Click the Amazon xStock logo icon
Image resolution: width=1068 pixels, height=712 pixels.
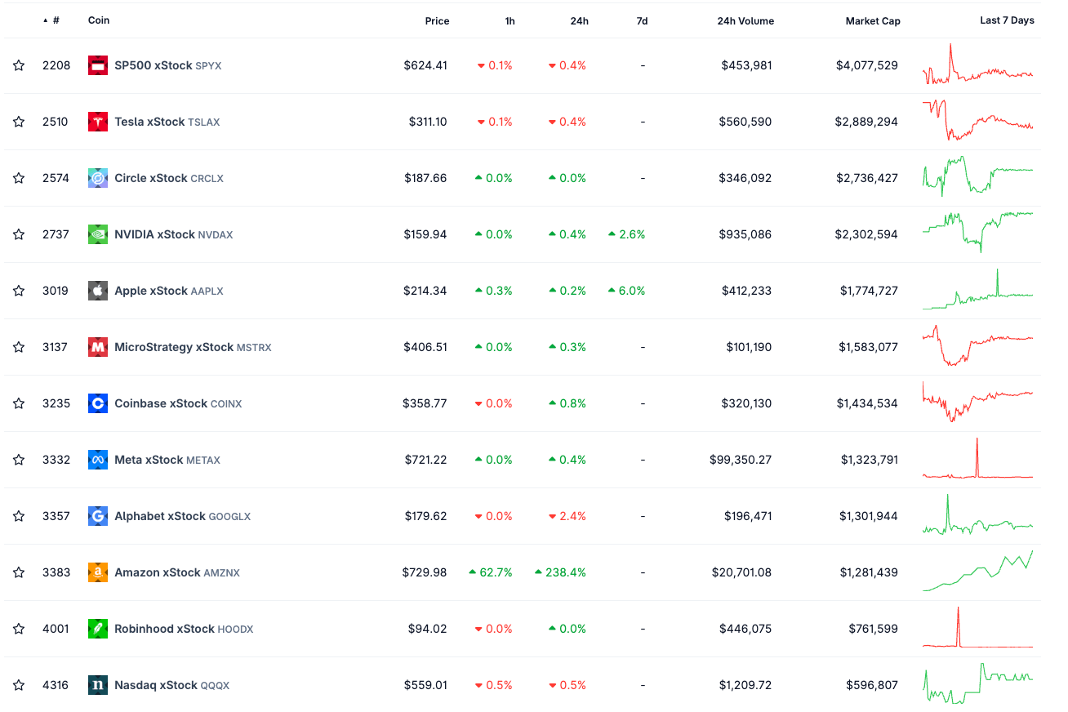(98, 572)
